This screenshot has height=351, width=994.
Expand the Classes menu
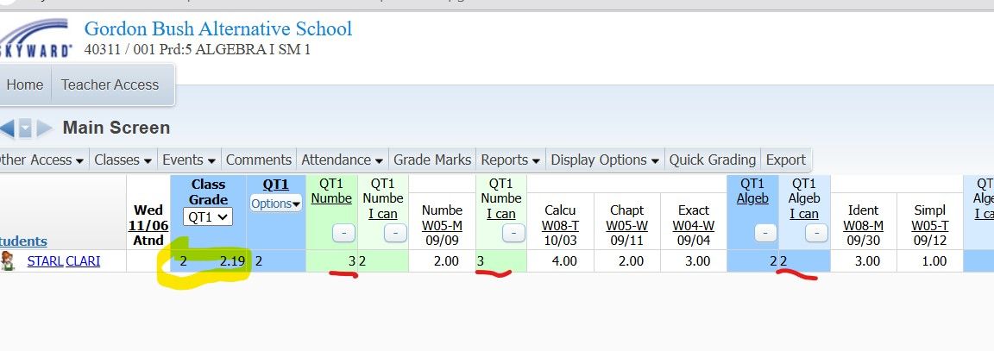click(123, 160)
